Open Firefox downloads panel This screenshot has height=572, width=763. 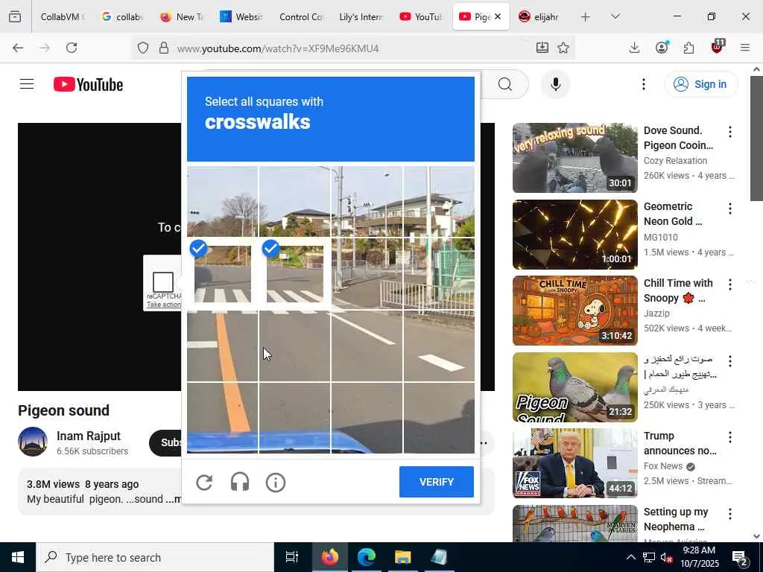(x=634, y=48)
